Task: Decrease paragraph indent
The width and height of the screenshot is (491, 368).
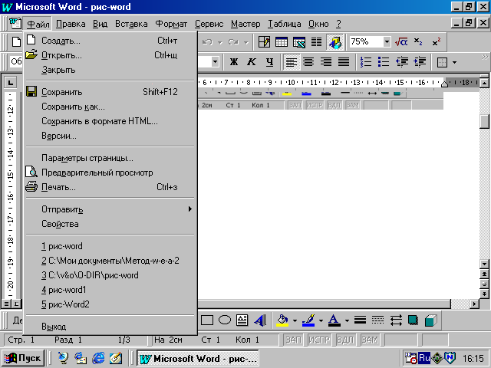Action: click(x=402, y=62)
